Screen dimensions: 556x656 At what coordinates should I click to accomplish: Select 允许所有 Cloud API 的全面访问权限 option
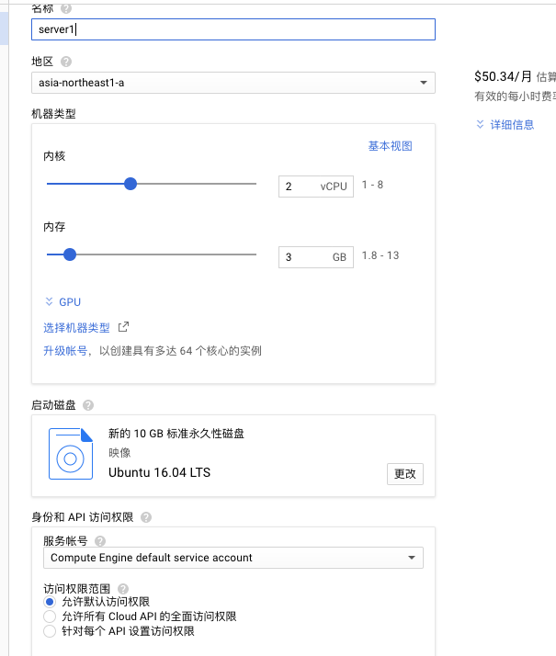click(50, 616)
